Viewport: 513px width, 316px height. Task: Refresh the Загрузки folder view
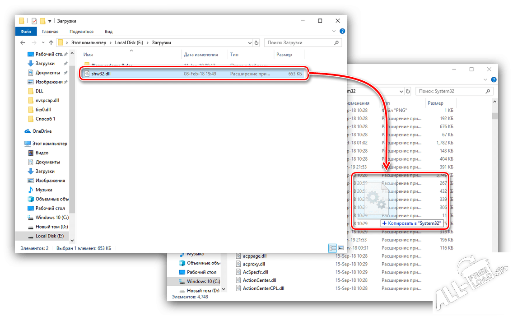256,43
